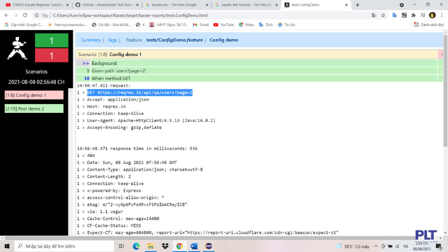Bookmark this page with the star icon
The height and width of the screenshot is (252, 448).
tap(383, 15)
